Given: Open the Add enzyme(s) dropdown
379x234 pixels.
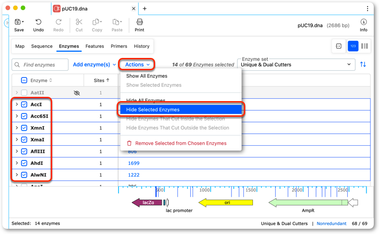Looking at the screenshot, I should [x=94, y=65].
